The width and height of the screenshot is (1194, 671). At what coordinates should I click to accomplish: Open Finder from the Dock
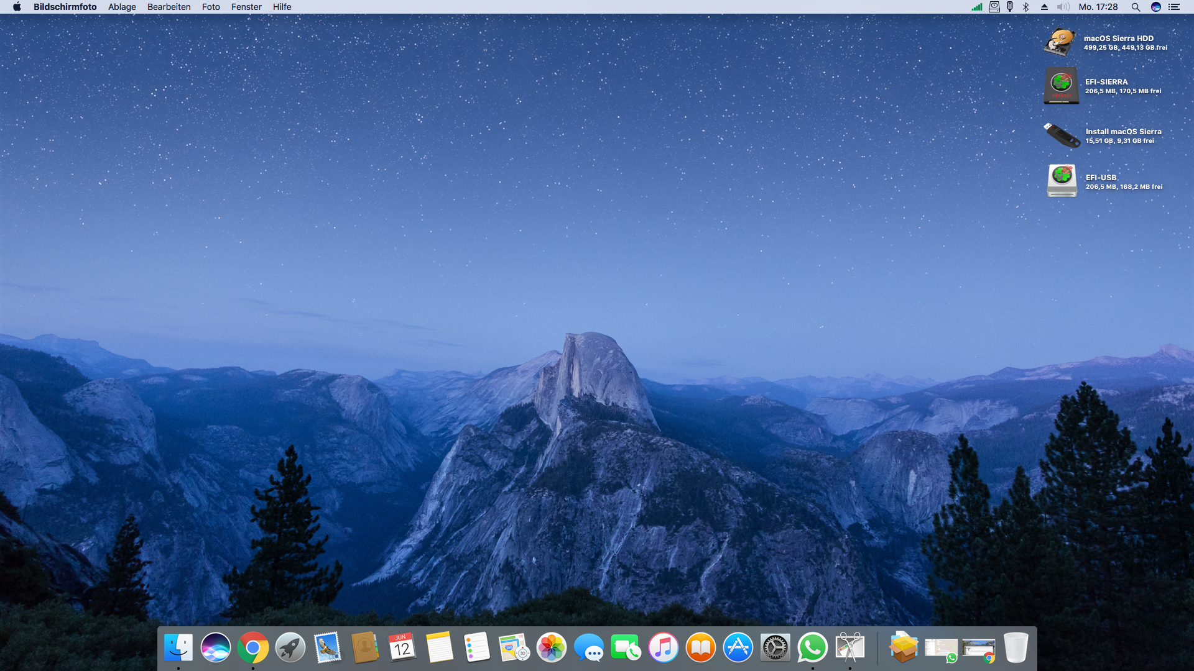(x=178, y=648)
